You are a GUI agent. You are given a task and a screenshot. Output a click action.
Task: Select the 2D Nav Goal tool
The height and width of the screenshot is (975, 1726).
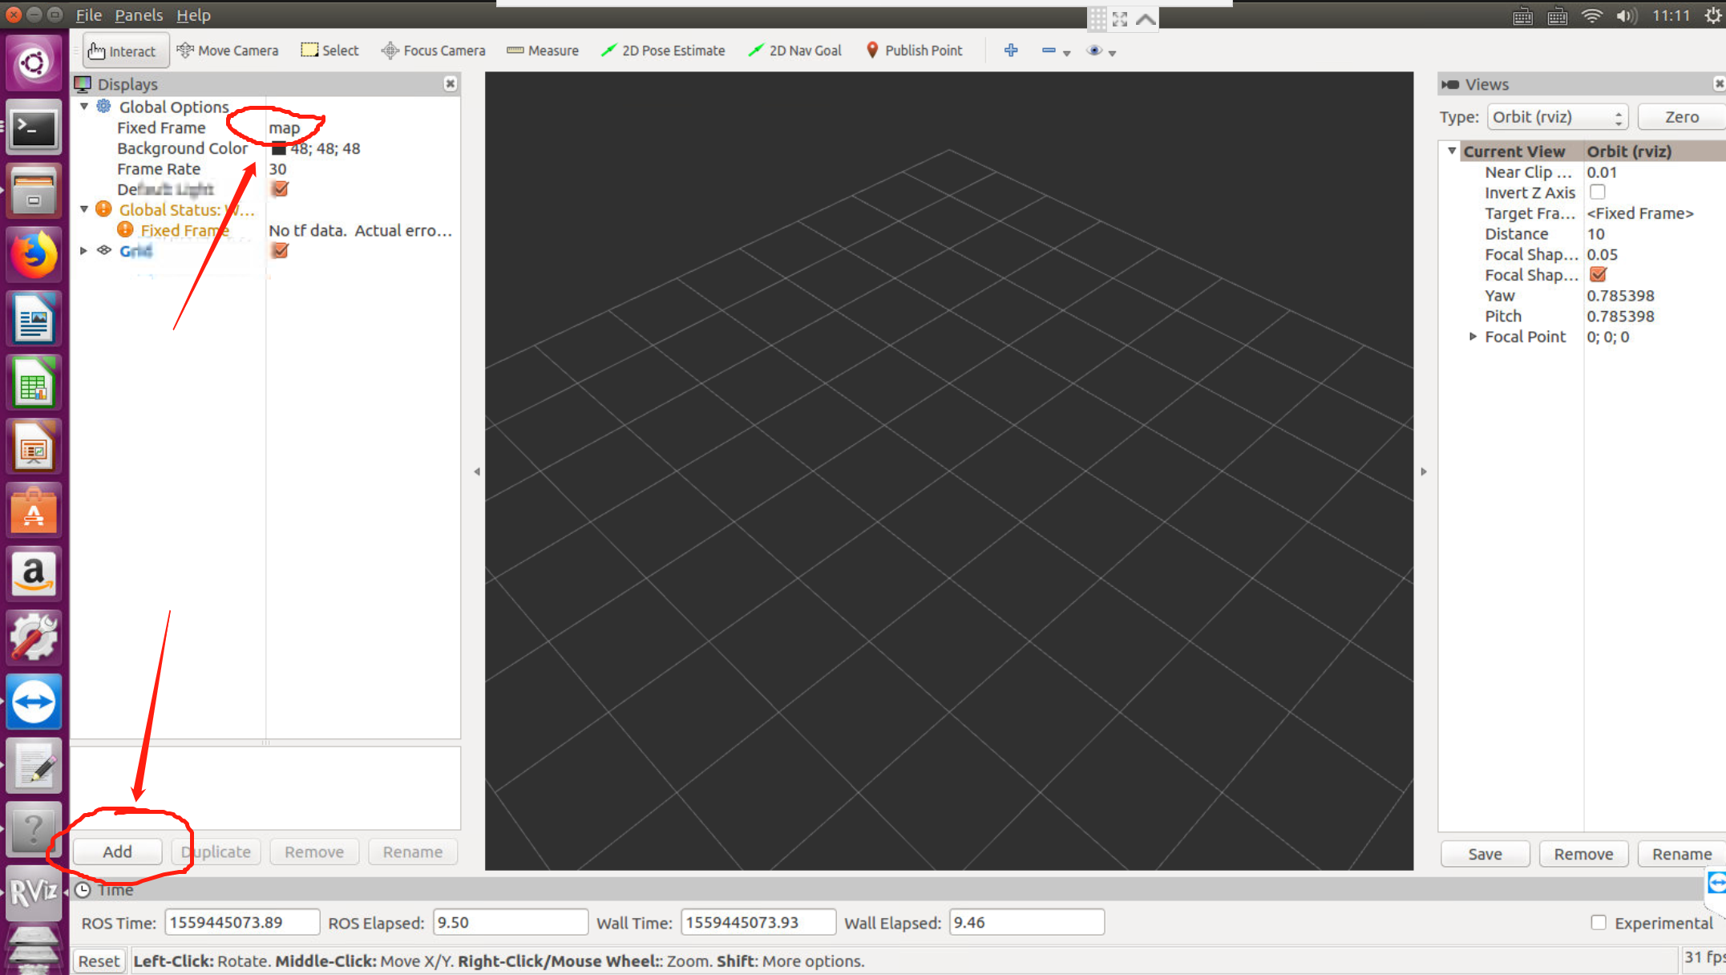click(794, 51)
